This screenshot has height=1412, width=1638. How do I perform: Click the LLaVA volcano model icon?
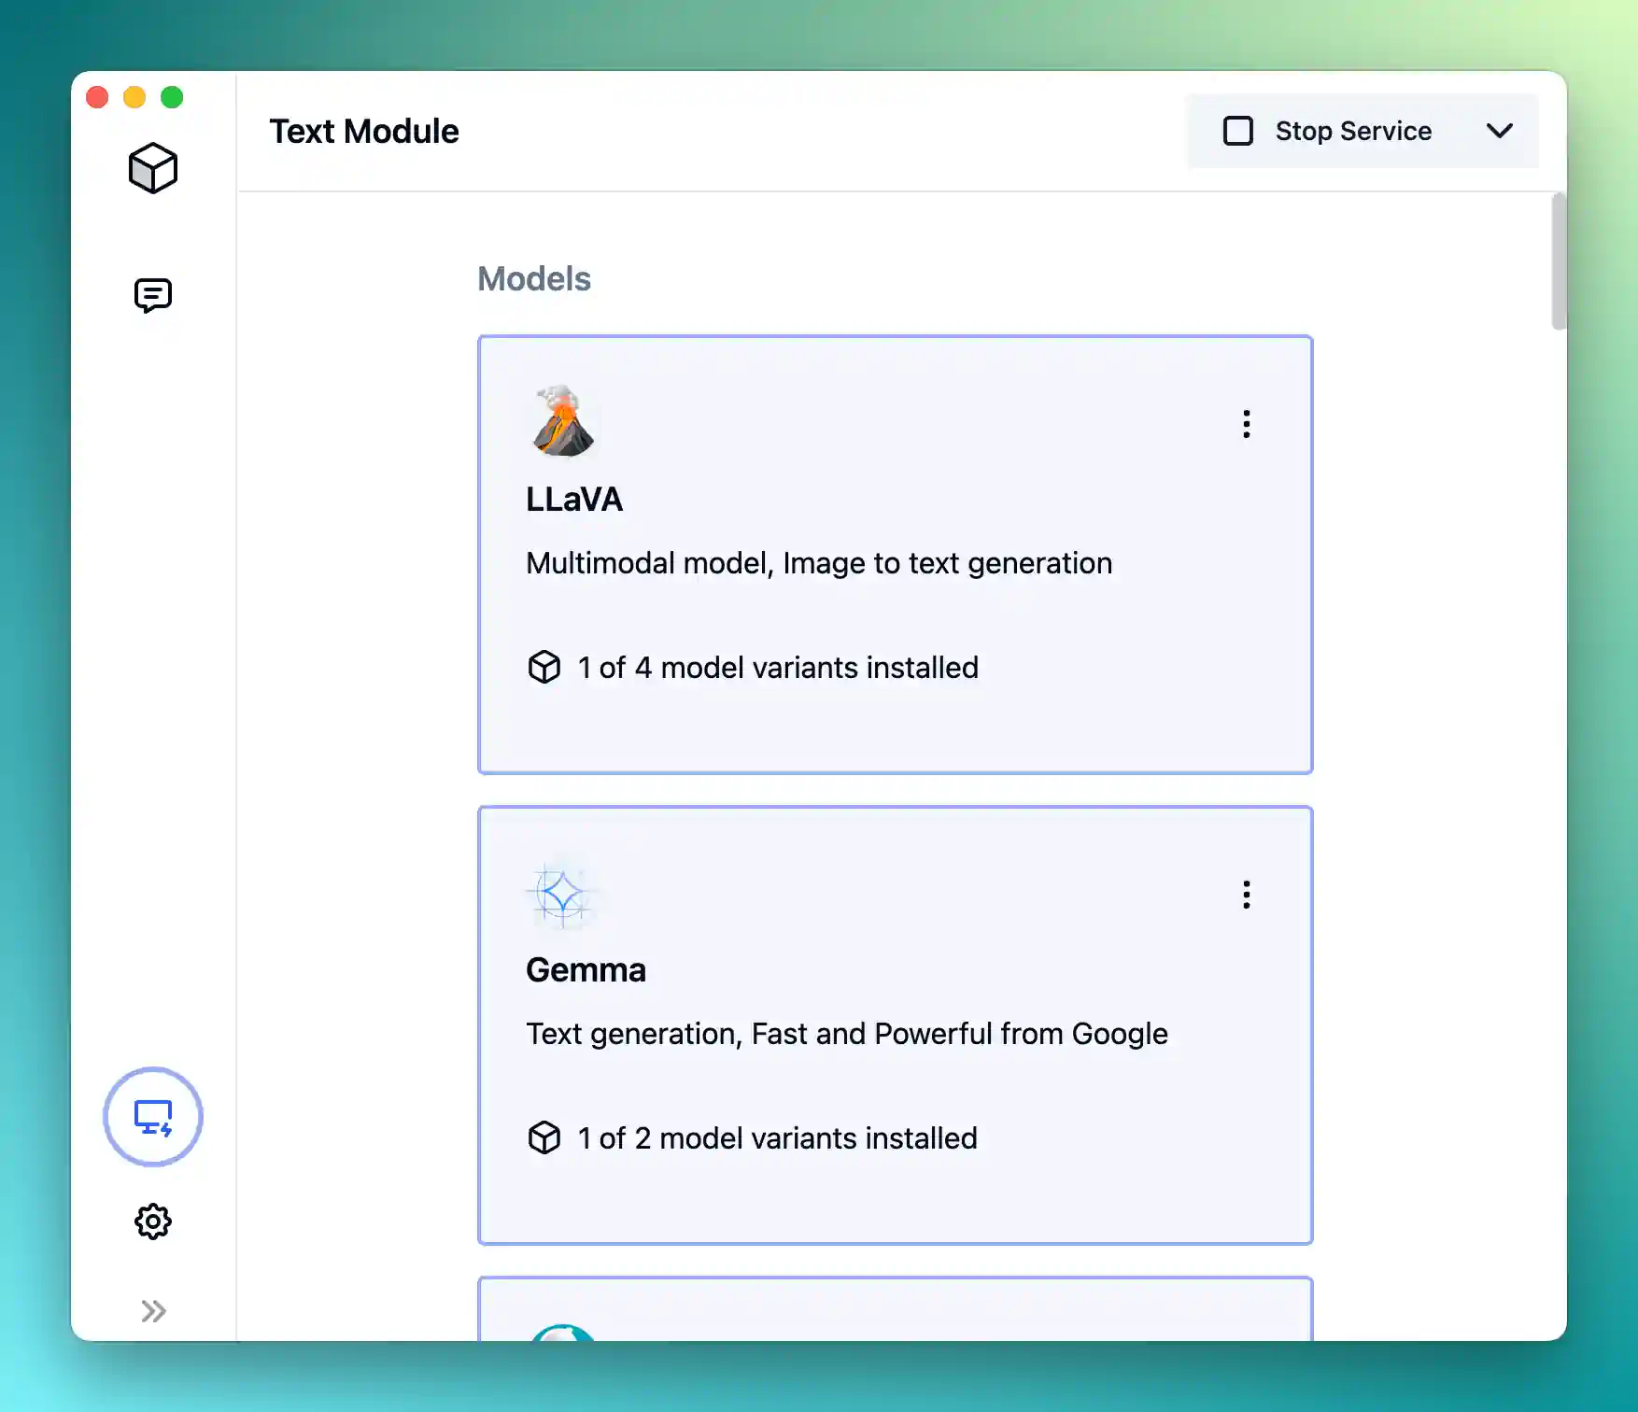561,423
